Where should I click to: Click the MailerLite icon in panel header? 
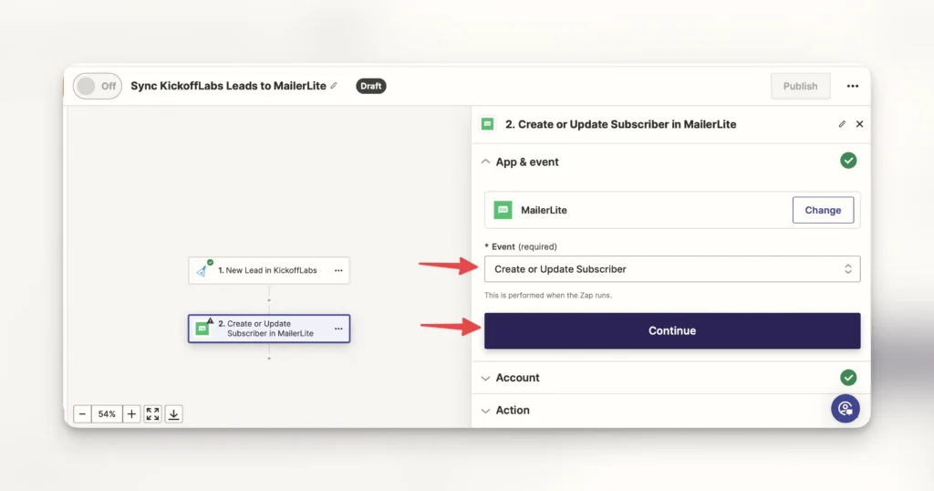click(x=488, y=124)
